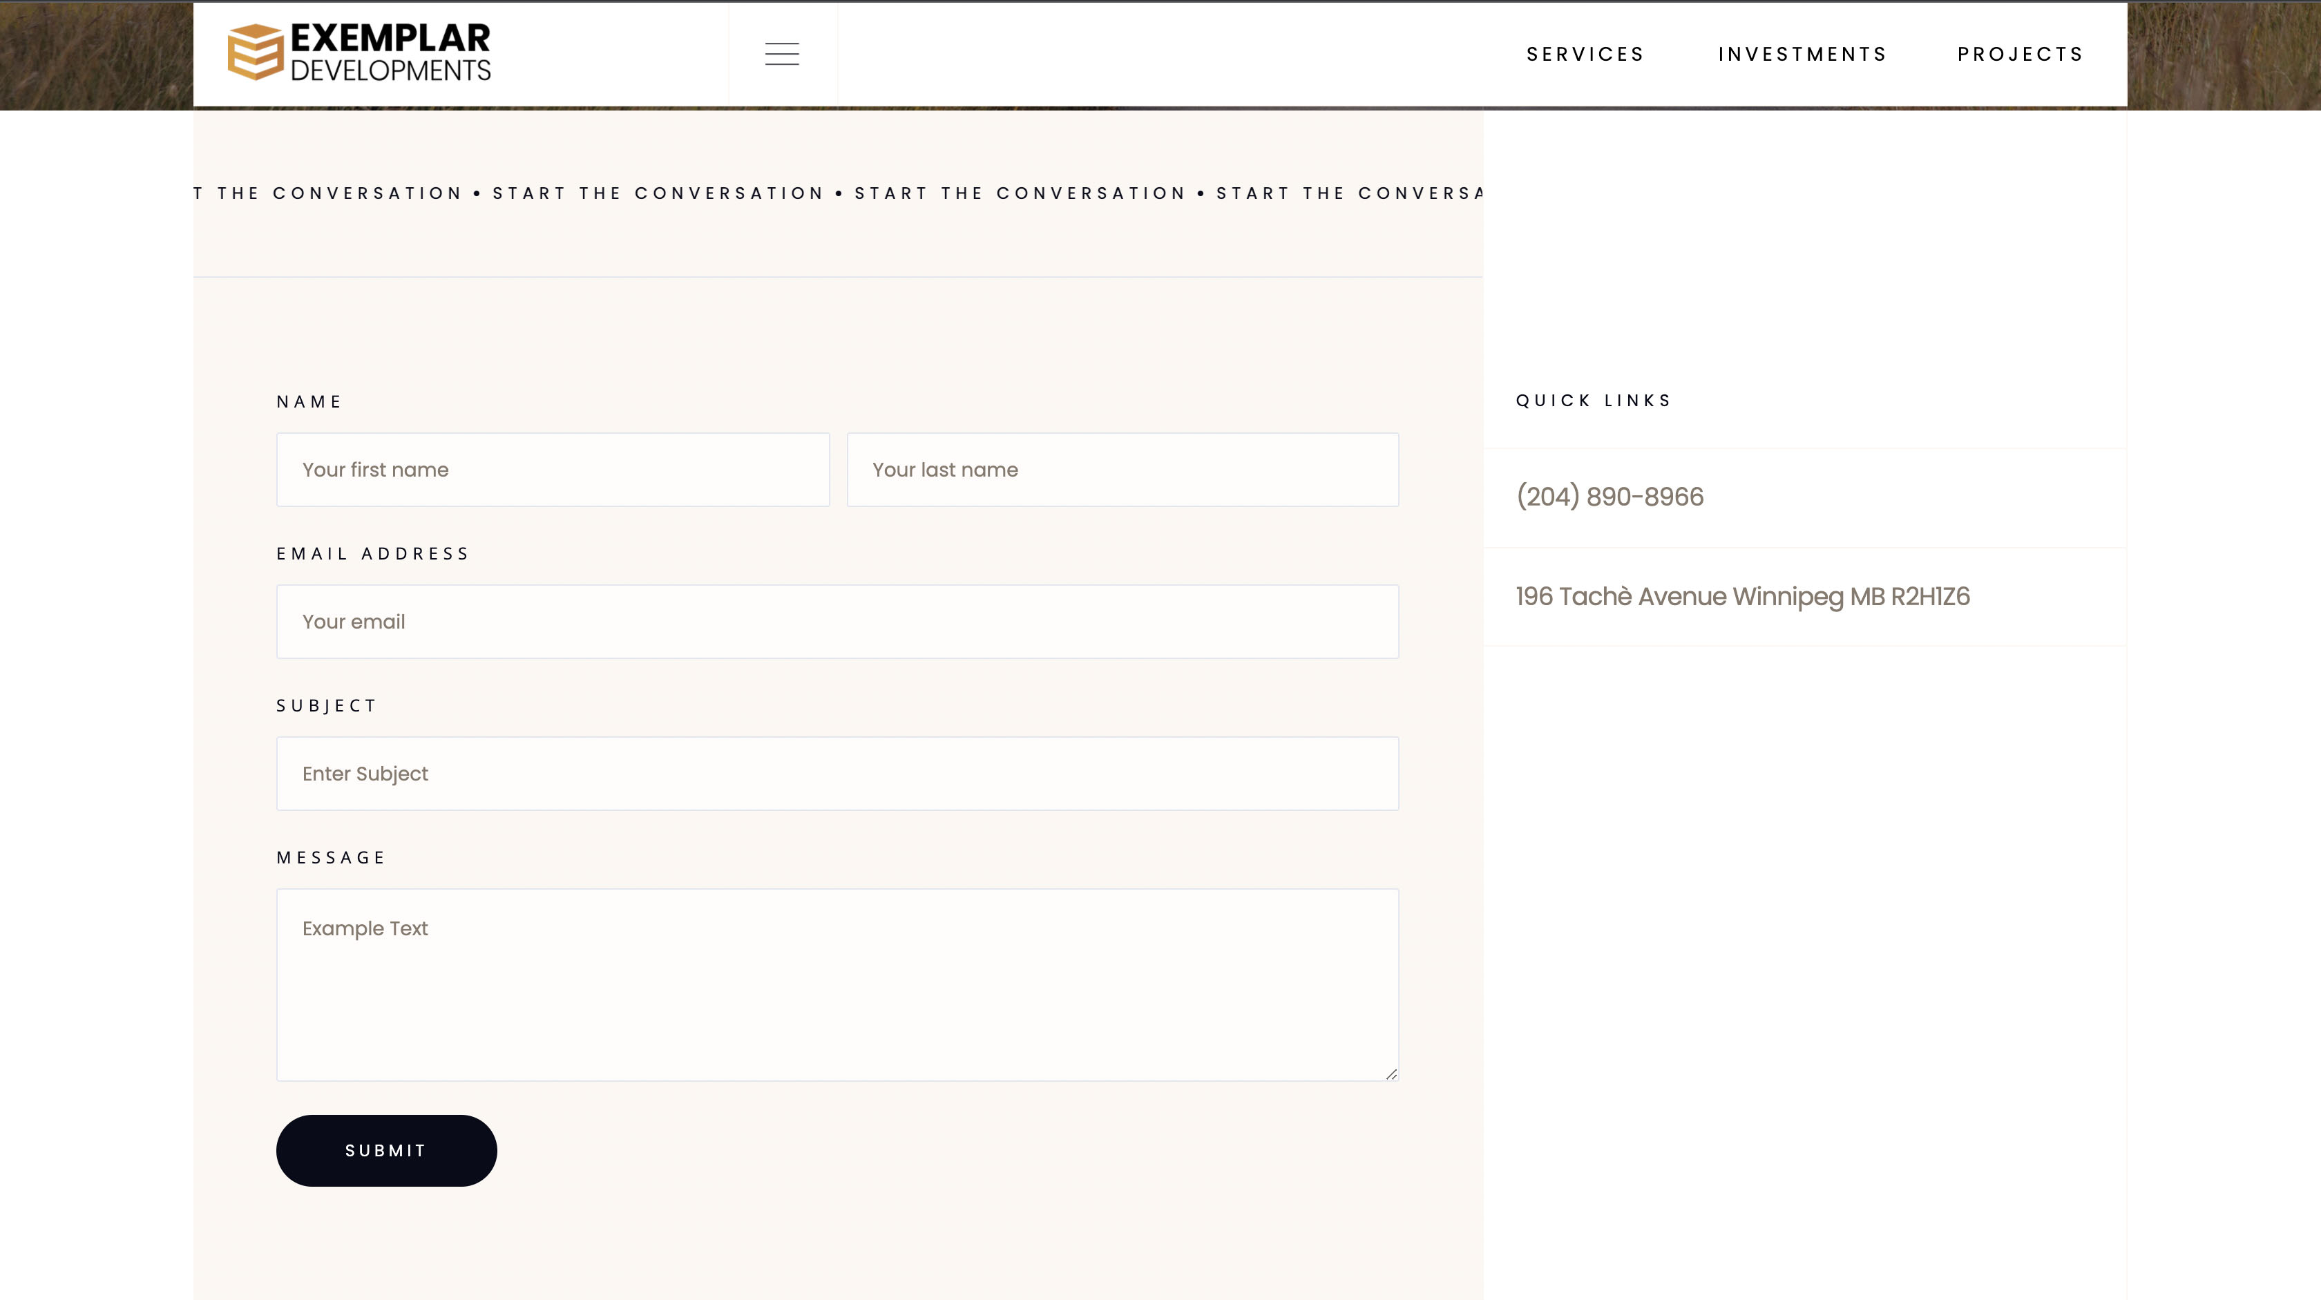The height and width of the screenshot is (1300, 2321).
Task: Focus the Message text area
Action: pyautogui.click(x=837, y=984)
